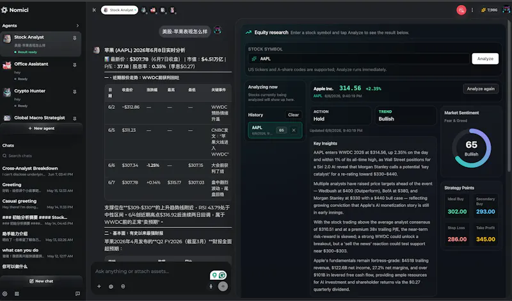Image resolution: width=512 pixels, height=301 pixels.
Task: Open the 助手能力介绍 chat
Action: coord(38,236)
